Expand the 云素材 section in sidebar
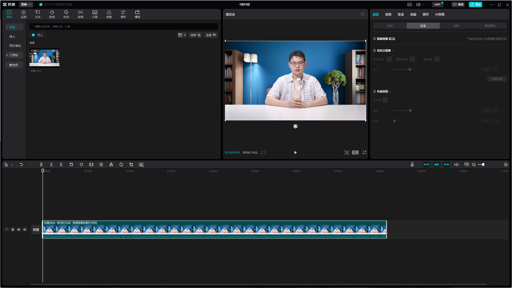 [14, 55]
